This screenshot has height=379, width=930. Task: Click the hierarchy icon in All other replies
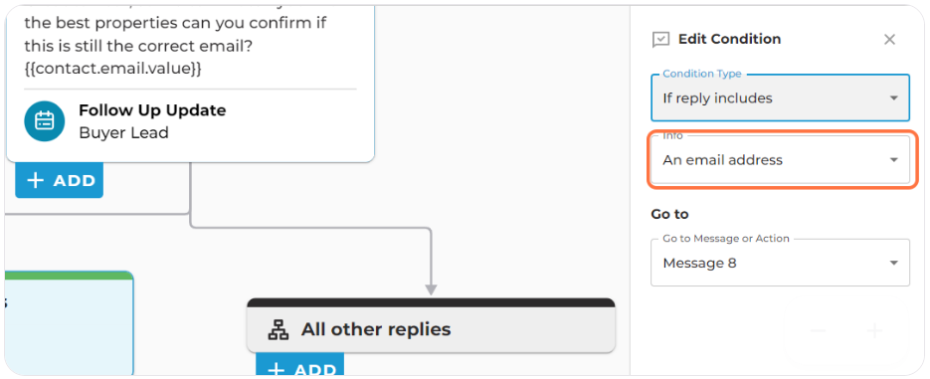point(279,330)
